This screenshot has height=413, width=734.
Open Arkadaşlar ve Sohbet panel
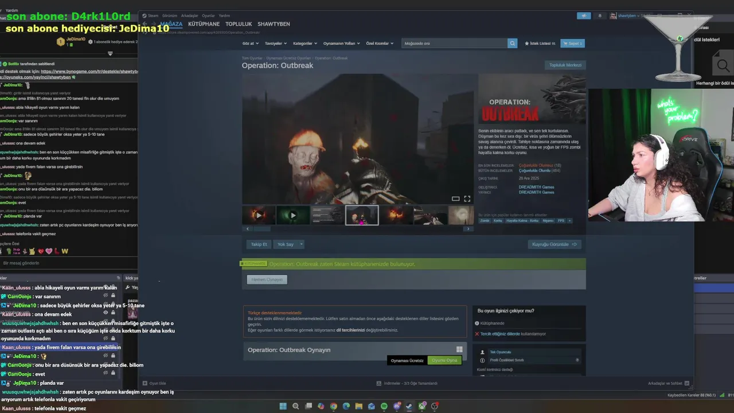pos(669,383)
